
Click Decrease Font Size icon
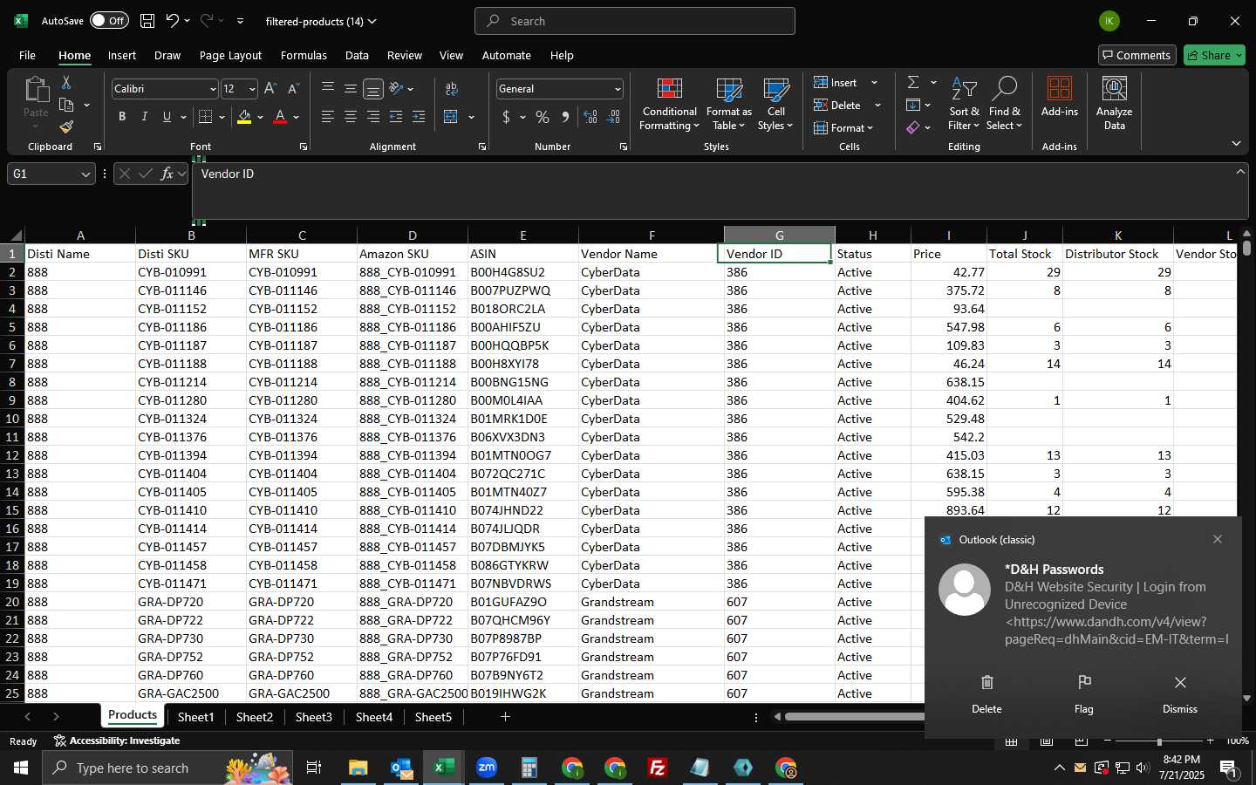pyautogui.click(x=293, y=89)
